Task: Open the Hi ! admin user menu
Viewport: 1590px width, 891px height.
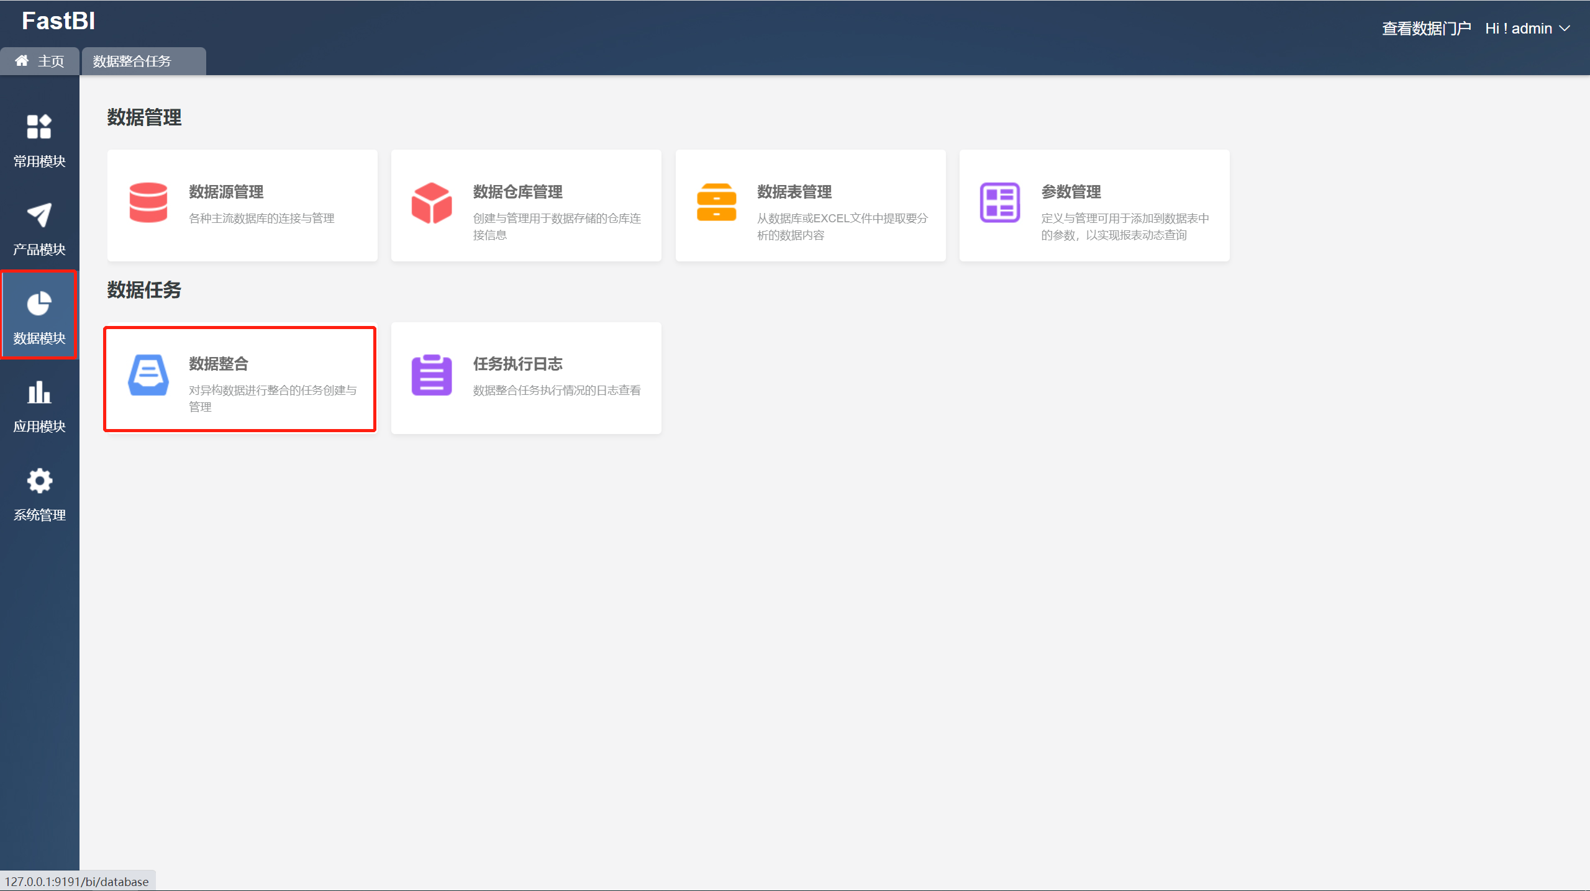Action: [1518, 29]
